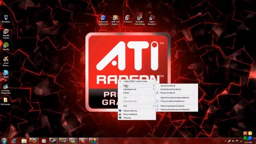Open the Roskakori recycle bin desktop icon
This screenshot has height=144, width=256.
(6, 19)
